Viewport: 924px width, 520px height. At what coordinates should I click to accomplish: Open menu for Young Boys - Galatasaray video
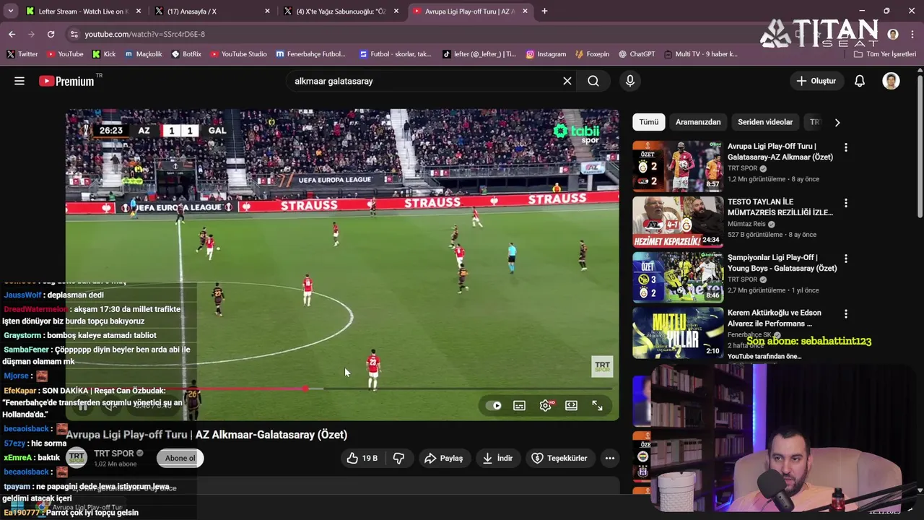(x=845, y=259)
